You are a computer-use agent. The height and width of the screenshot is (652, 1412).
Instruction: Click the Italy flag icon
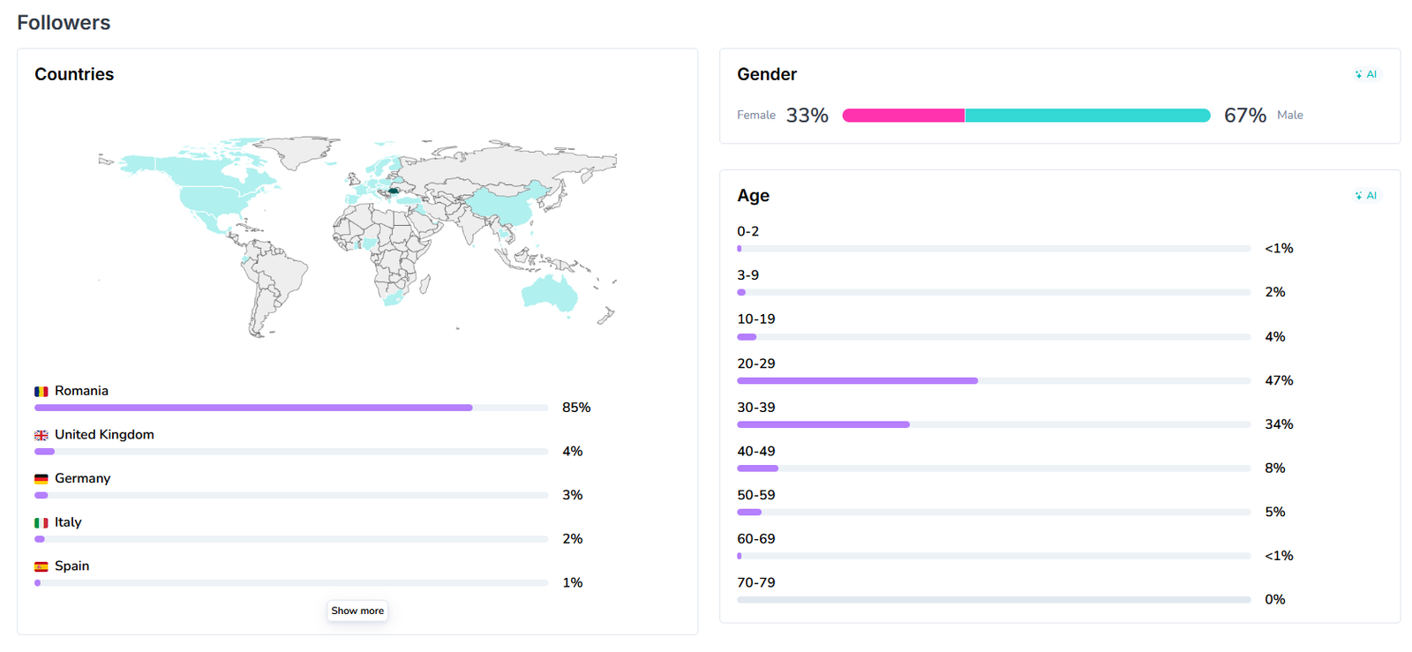point(41,523)
